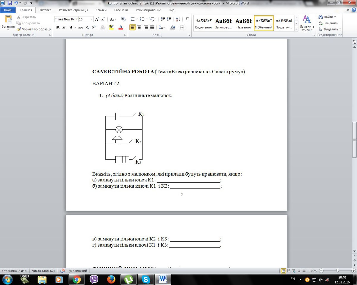Screen dimensions: 357x285
Task: Apply the Заголовок style
Action: (223, 23)
